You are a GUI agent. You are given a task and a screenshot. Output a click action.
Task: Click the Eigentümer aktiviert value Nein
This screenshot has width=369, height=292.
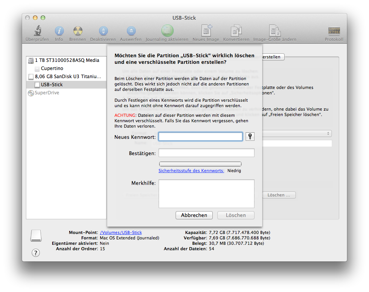pyautogui.click(x=104, y=243)
